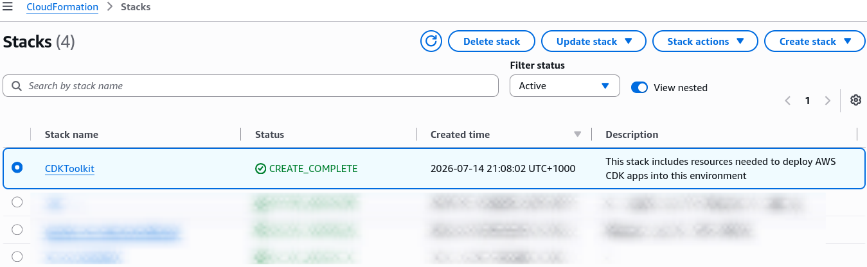This screenshot has height=267, width=867.
Task: Go to the next page arrow
Action: 828,101
